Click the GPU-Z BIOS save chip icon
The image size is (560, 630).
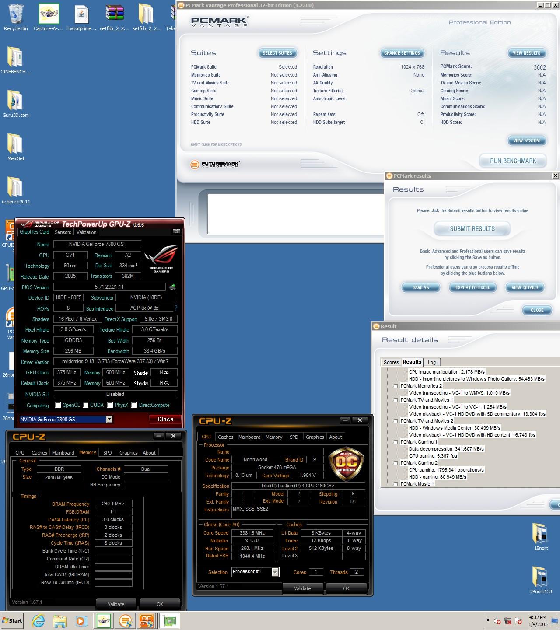(x=172, y=287)
